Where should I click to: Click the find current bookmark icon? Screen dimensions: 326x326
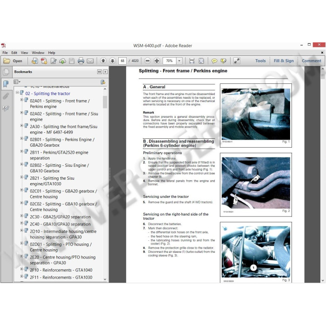[x=103, y=82]
